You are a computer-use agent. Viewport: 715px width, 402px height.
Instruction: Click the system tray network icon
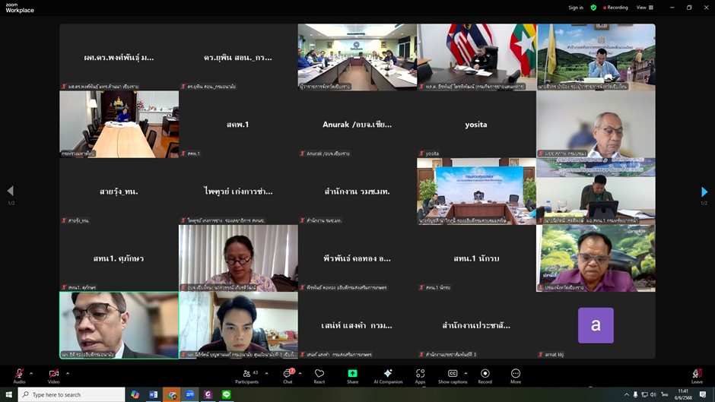(x=644, y=394)
